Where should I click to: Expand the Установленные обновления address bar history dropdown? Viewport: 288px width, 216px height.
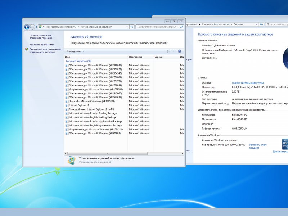pos(127,27)
